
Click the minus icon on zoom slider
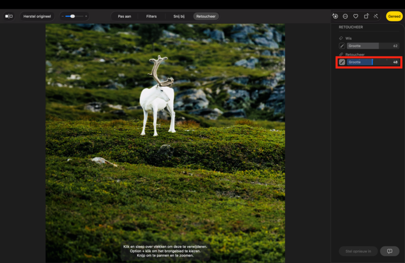click(x=63, y=16)
